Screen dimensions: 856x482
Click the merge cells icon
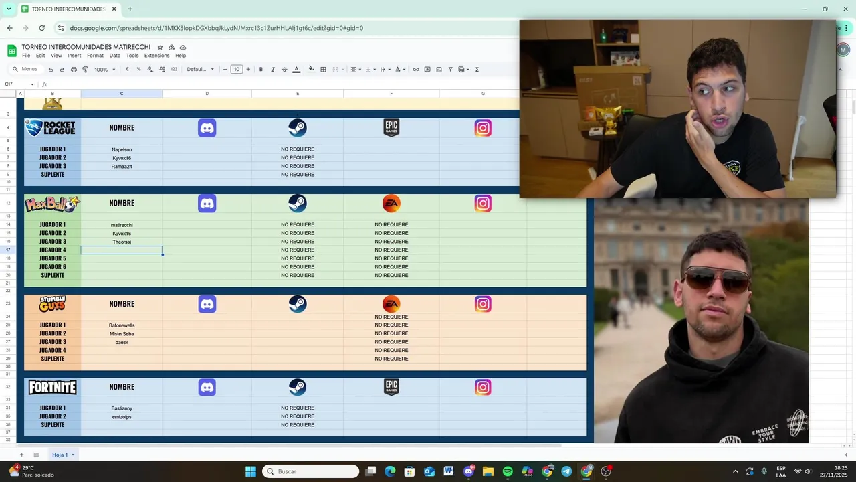[x=336, y=70]
